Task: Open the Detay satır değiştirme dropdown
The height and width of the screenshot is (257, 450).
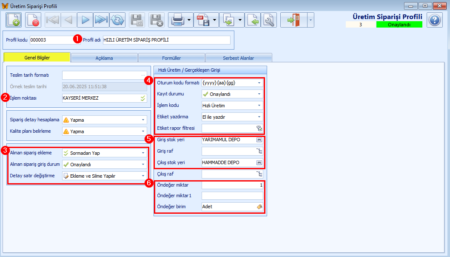Action: (143, 176)
